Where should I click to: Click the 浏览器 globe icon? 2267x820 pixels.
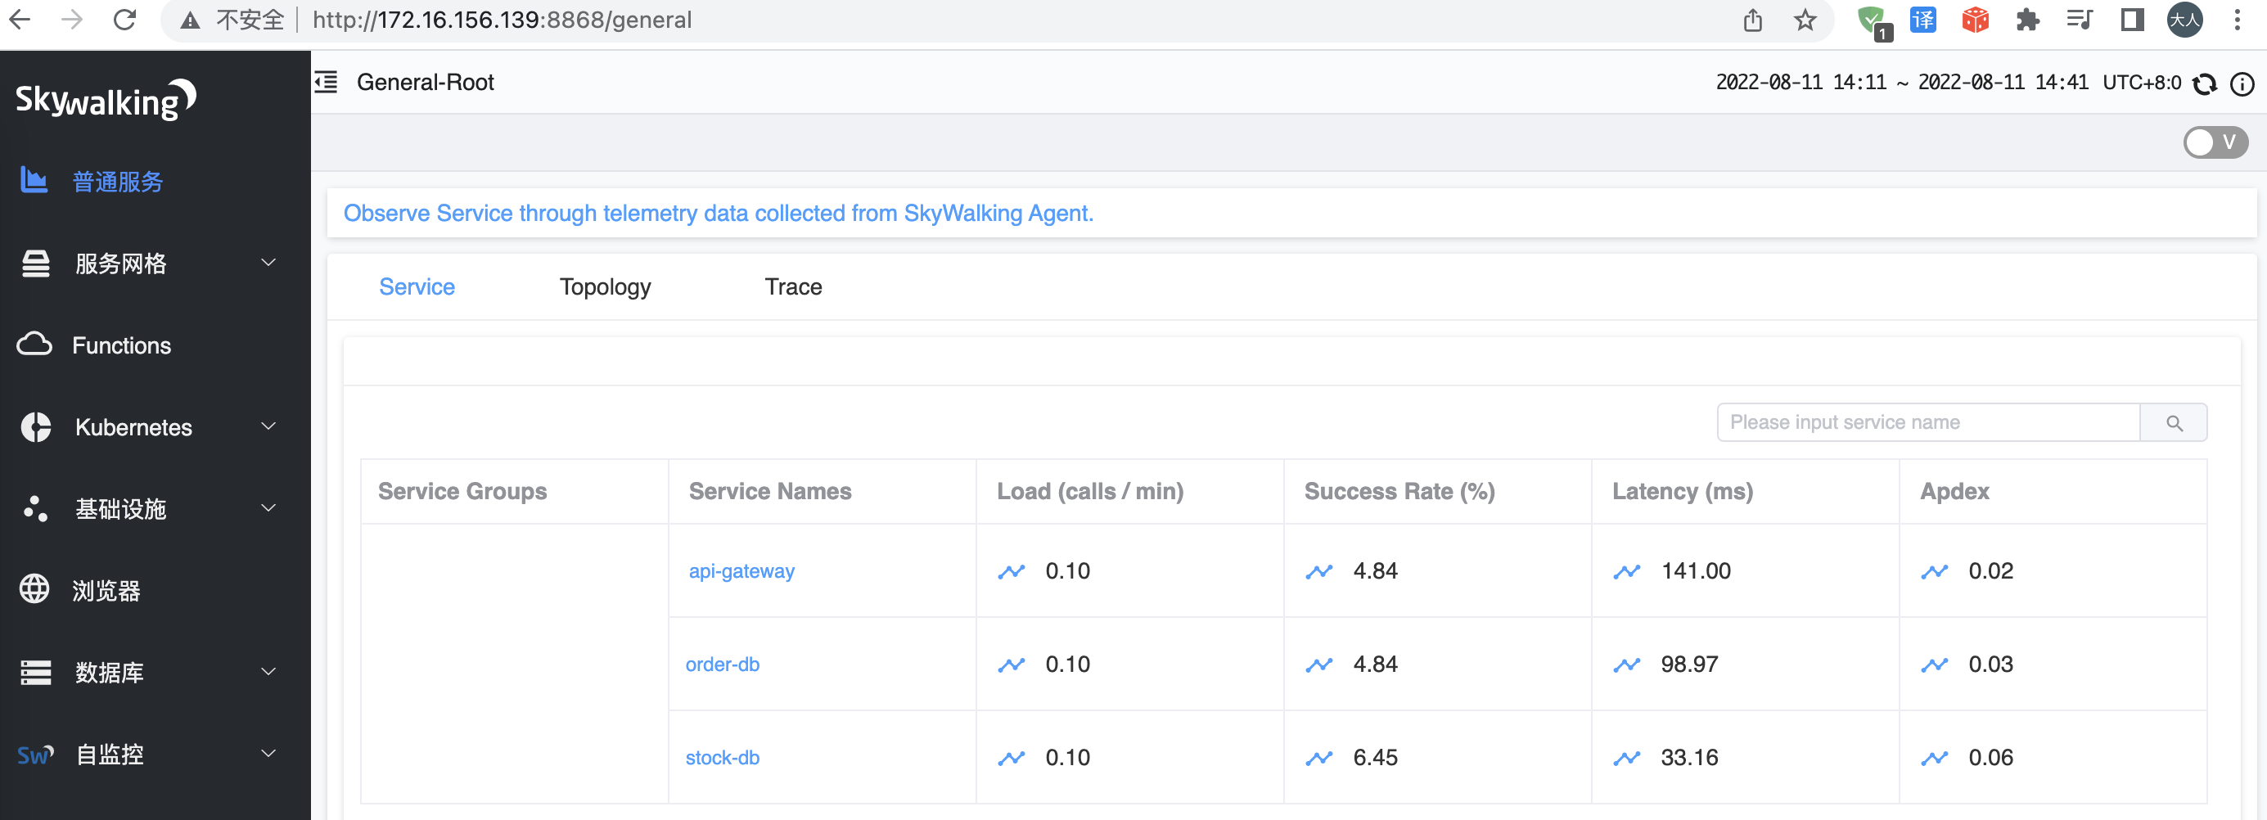(x=34, y=588)
